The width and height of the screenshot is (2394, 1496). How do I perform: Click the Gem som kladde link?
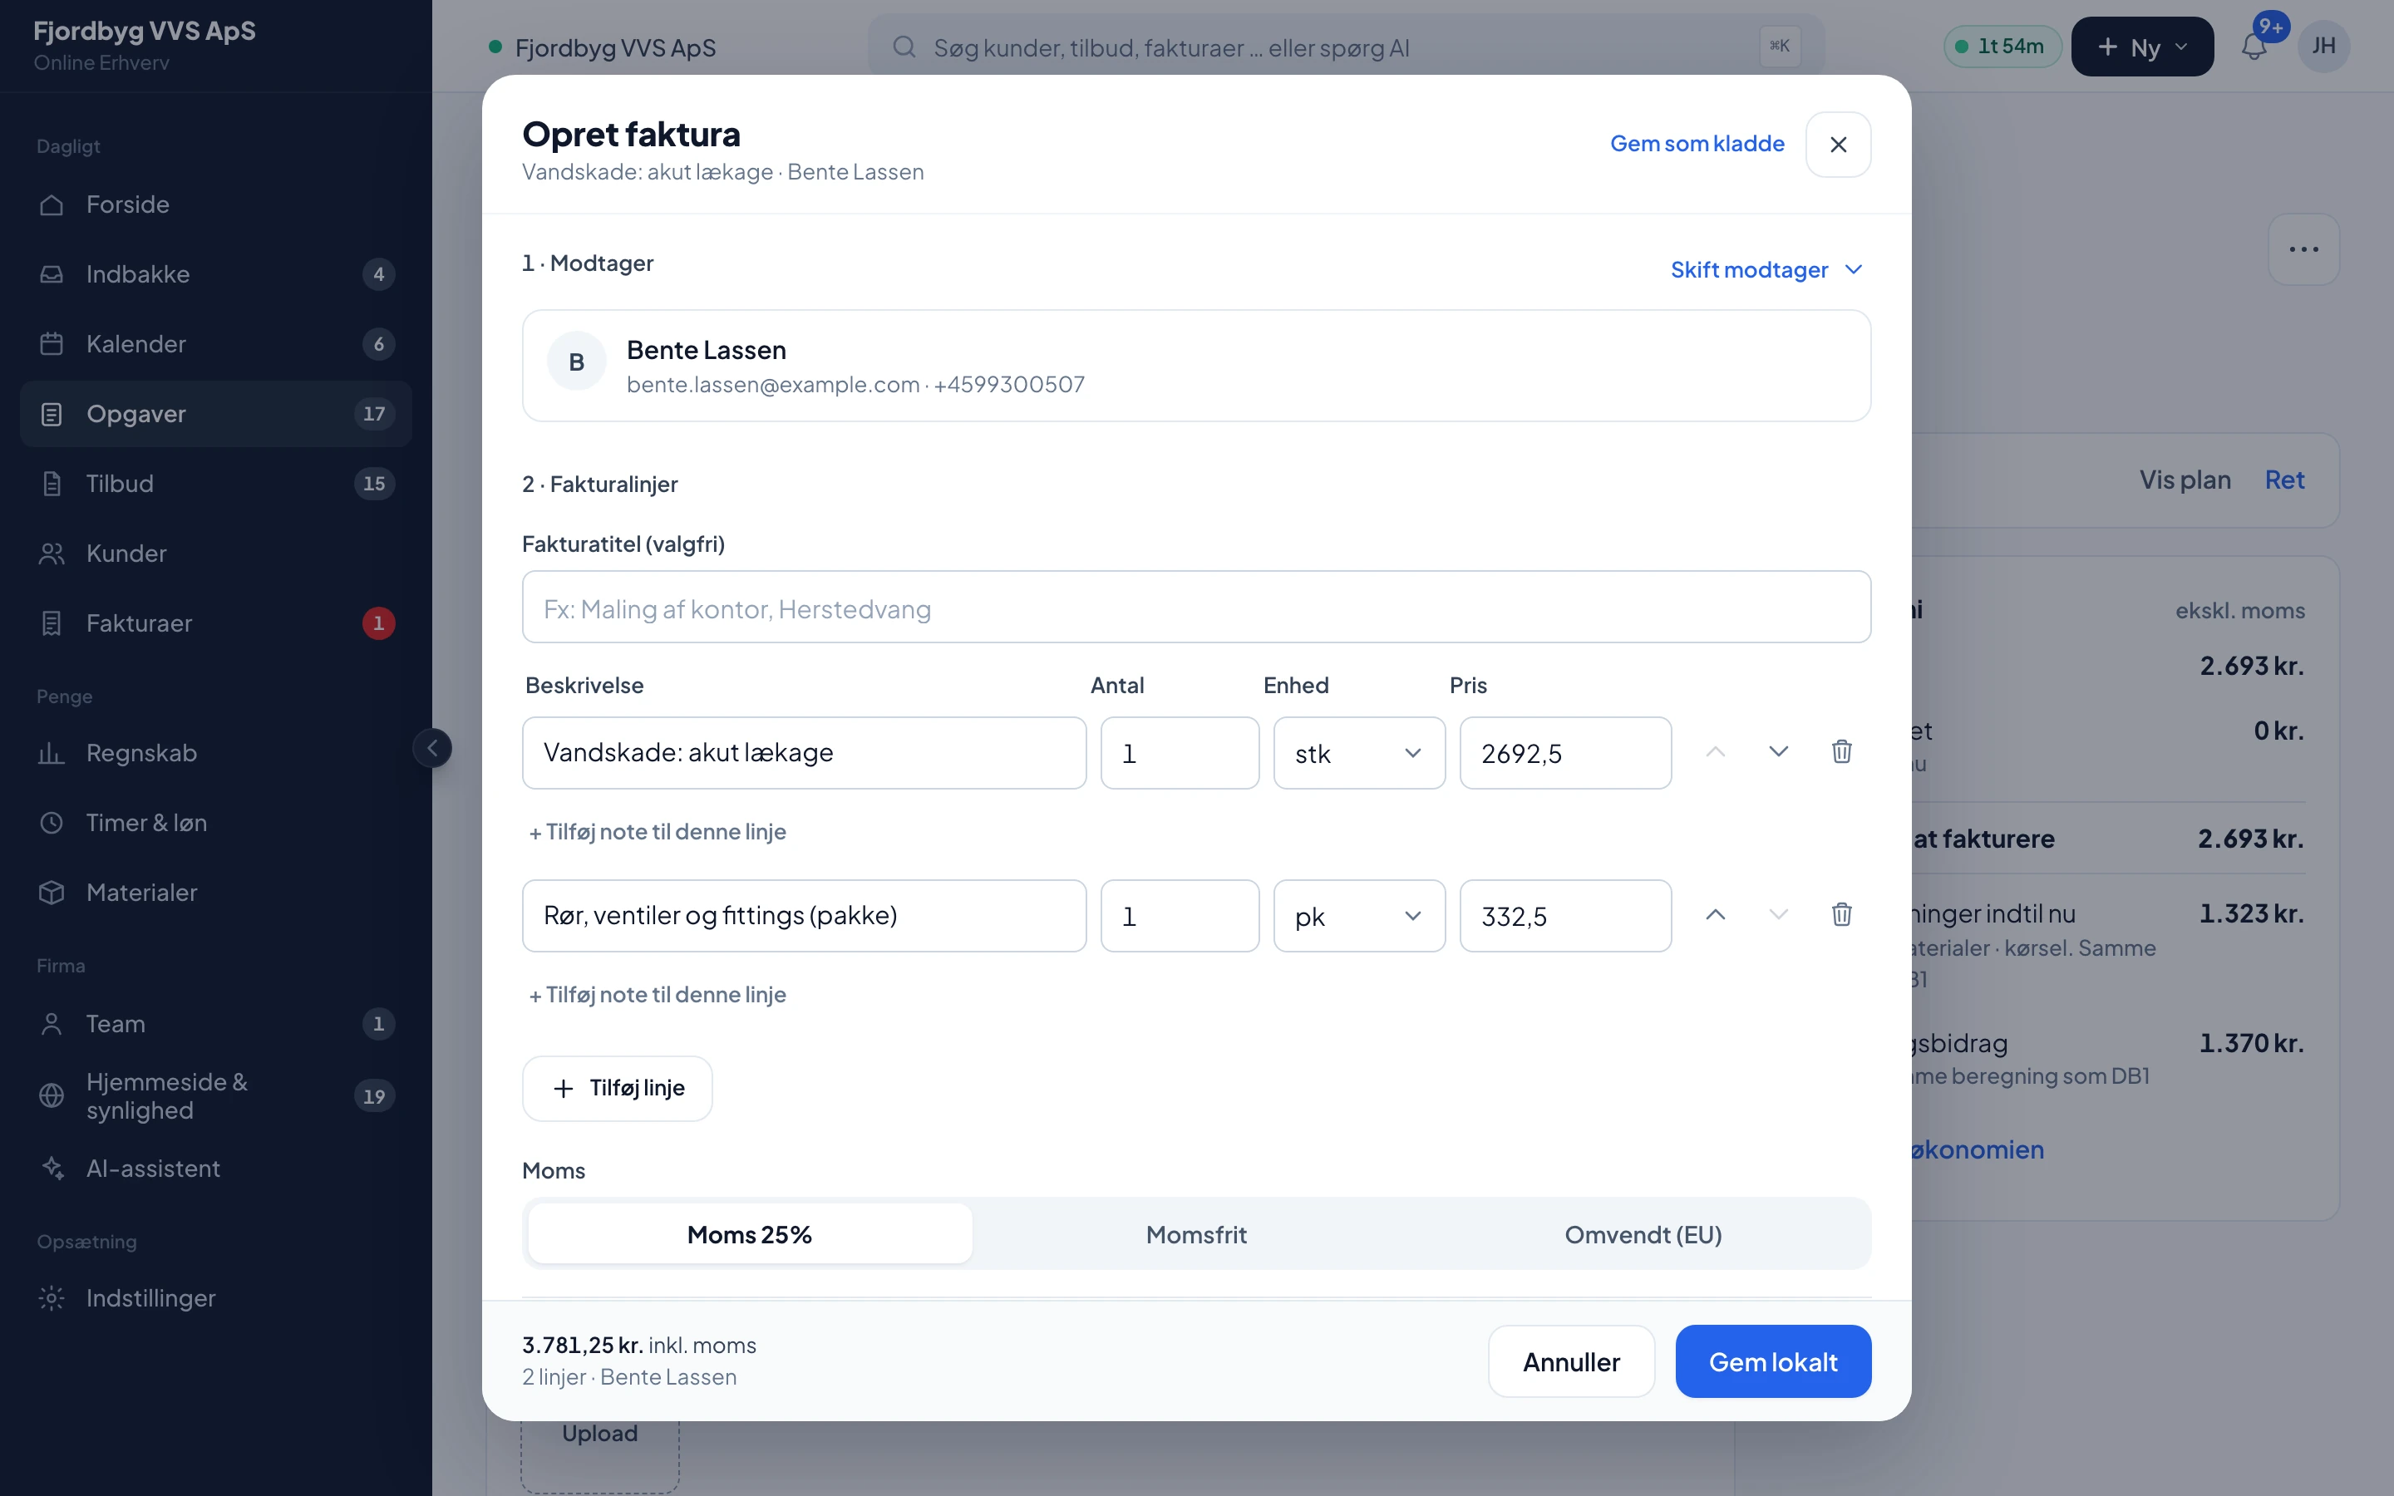[x=1697, y=144]
